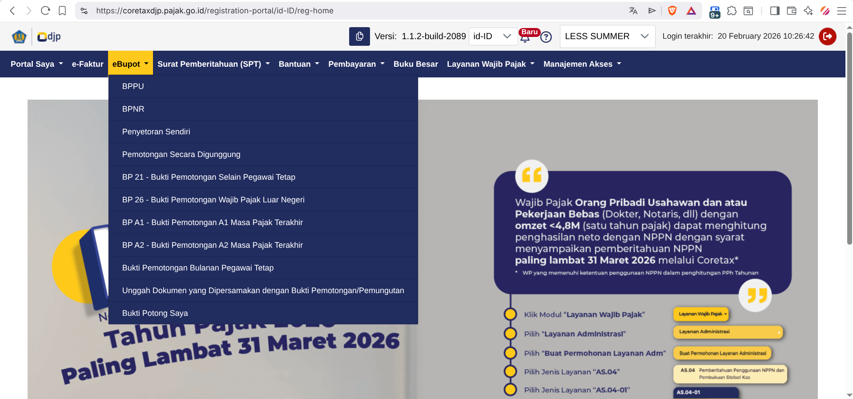Expand the Bantuan menu
This screenshot has height=399, width=853.
point(299,64)
